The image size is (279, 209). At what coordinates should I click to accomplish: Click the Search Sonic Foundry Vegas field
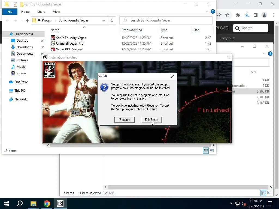coord(166,20)
